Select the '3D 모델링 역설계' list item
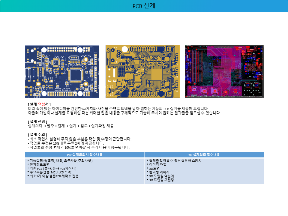 click(160, 176)
